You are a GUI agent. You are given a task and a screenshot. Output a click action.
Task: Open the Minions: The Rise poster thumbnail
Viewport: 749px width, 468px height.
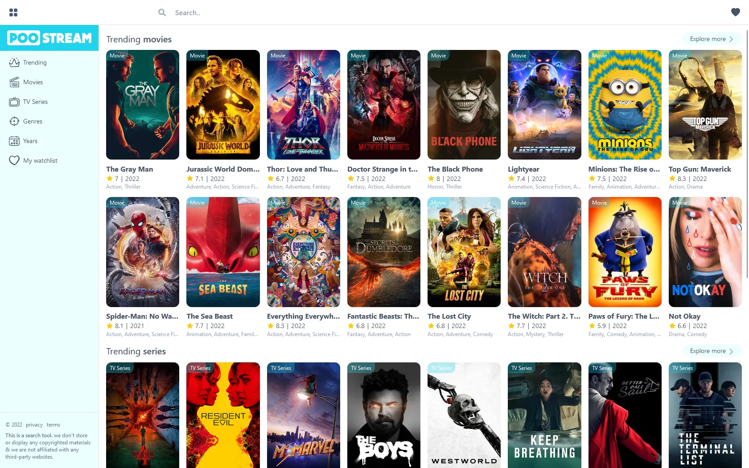[625, 105]
